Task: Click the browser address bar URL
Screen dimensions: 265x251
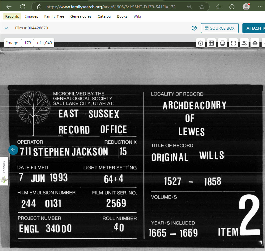Action: (111, 7)
